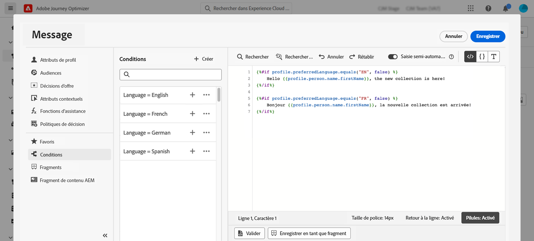This screenshot has width=534, height=241.
Task: Switch to the code editor view icon
Action: click(x=470, y=57)
